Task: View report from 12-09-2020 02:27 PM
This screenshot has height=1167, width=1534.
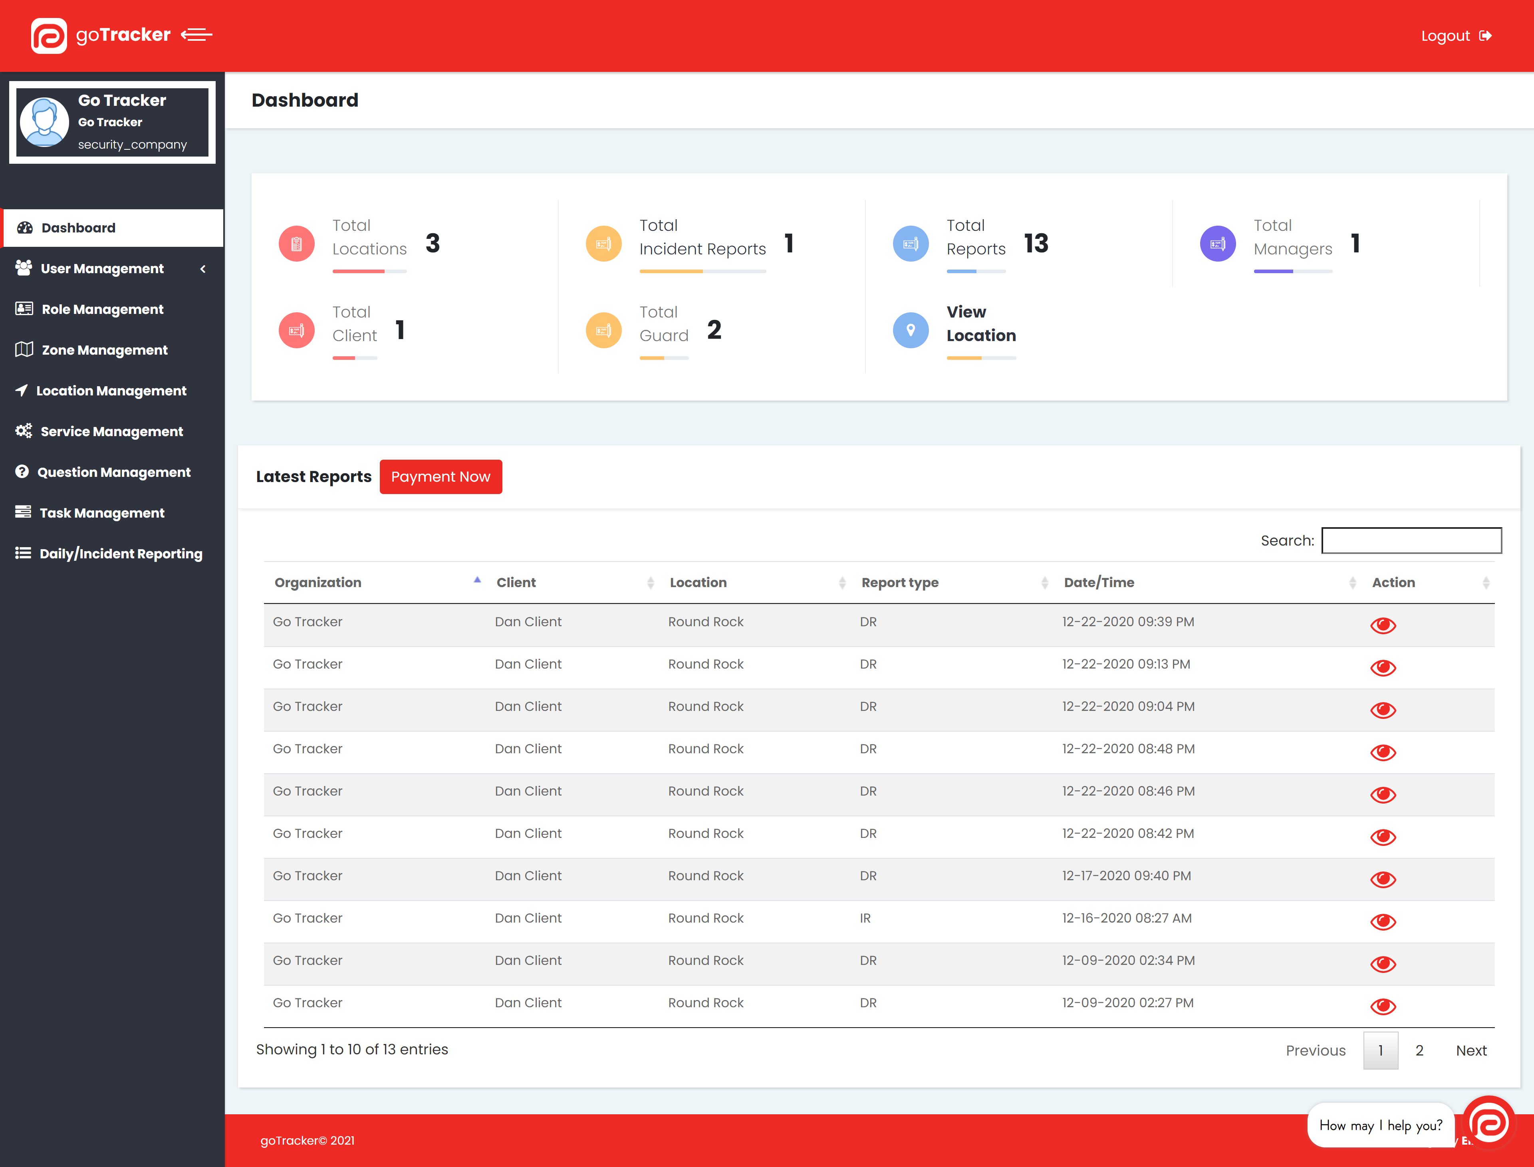Action: [1383, 1006]
